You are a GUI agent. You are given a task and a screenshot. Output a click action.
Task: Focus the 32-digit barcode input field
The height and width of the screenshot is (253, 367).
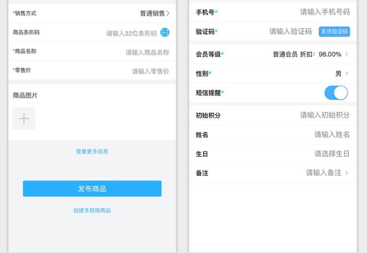[131, 33]
